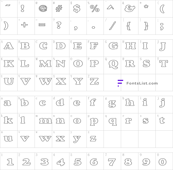
Task: Select the left curly brace glyph
Action: 129,26
